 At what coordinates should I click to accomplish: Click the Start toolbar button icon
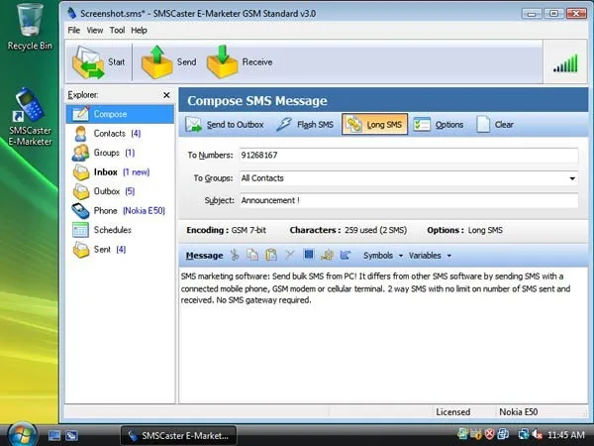tap(88, 62)
